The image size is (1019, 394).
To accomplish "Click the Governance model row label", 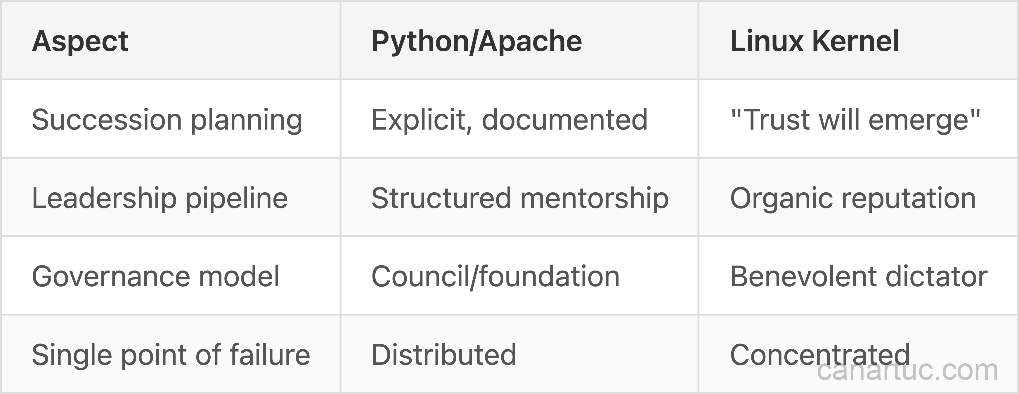I will point(155,276).
